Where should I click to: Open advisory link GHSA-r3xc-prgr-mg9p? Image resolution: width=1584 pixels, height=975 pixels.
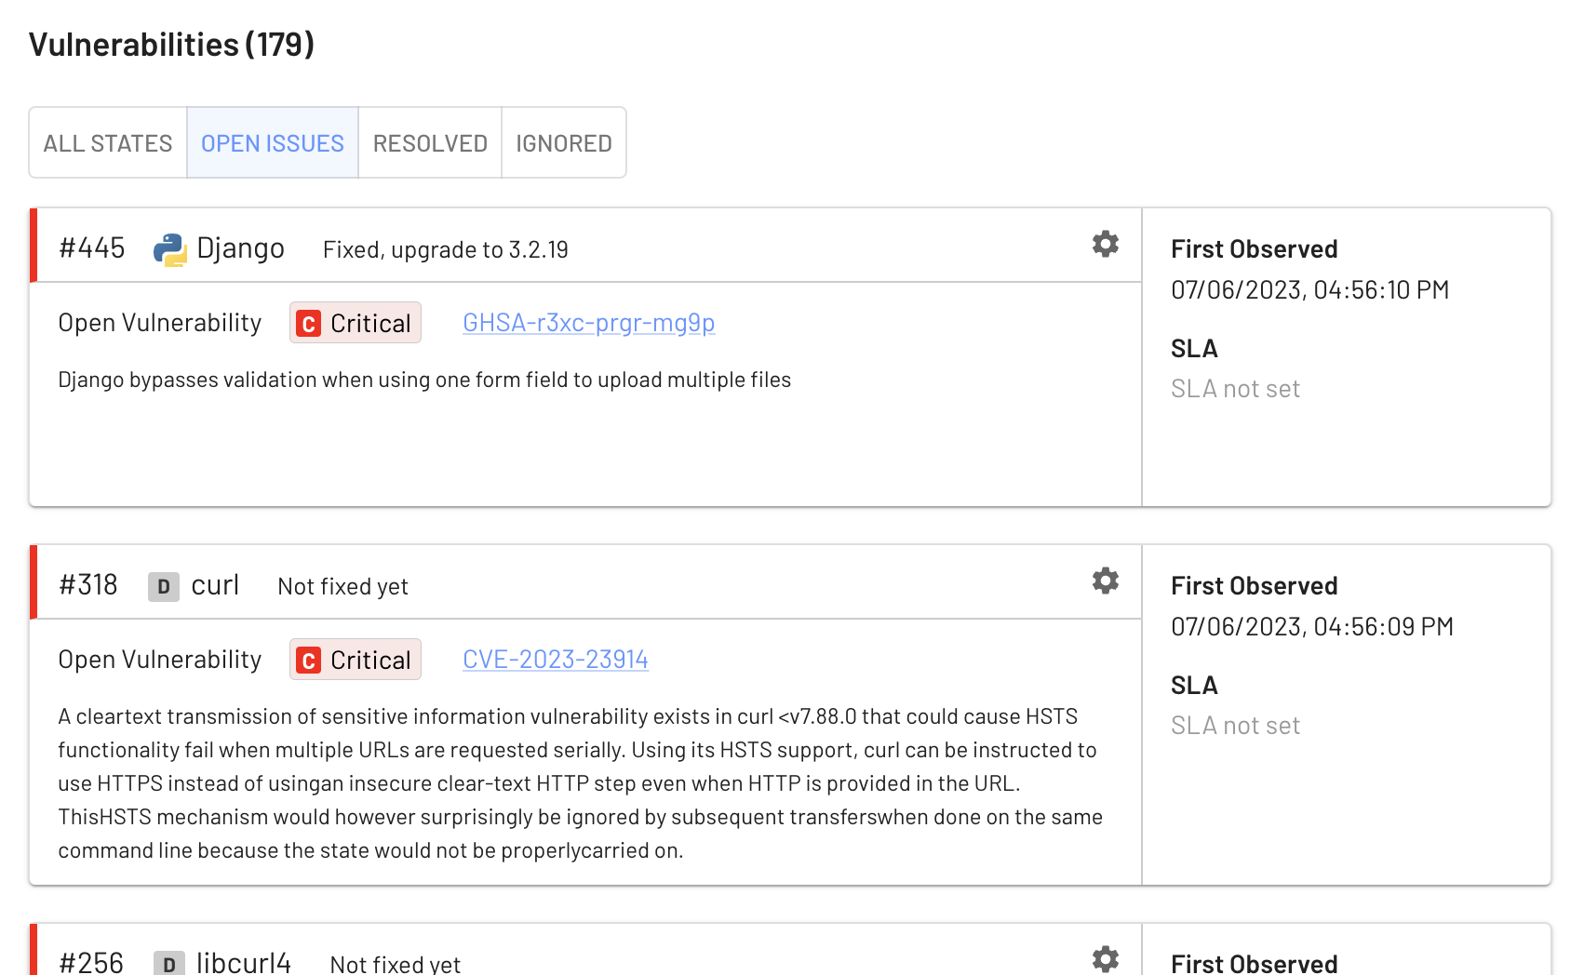(588, 323)
